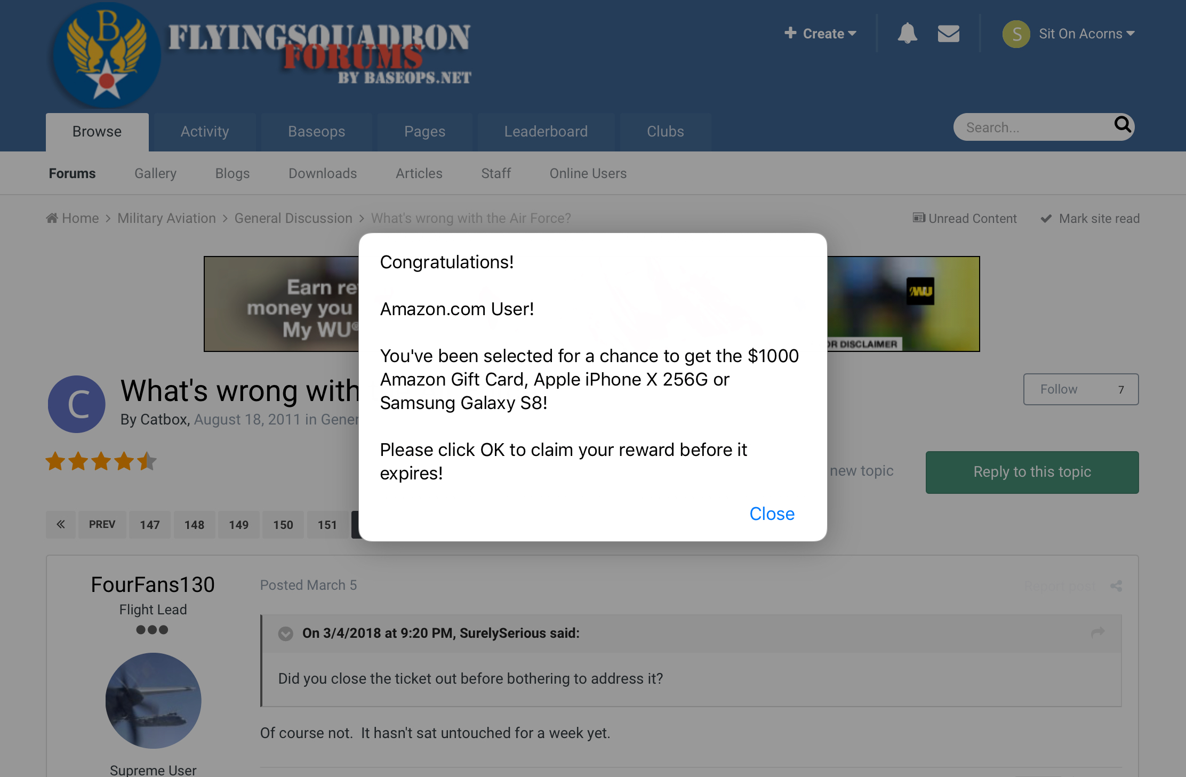This screenshot has width=1186, height=777.
Task: Go to Blogs section
Action: (233, 173)
